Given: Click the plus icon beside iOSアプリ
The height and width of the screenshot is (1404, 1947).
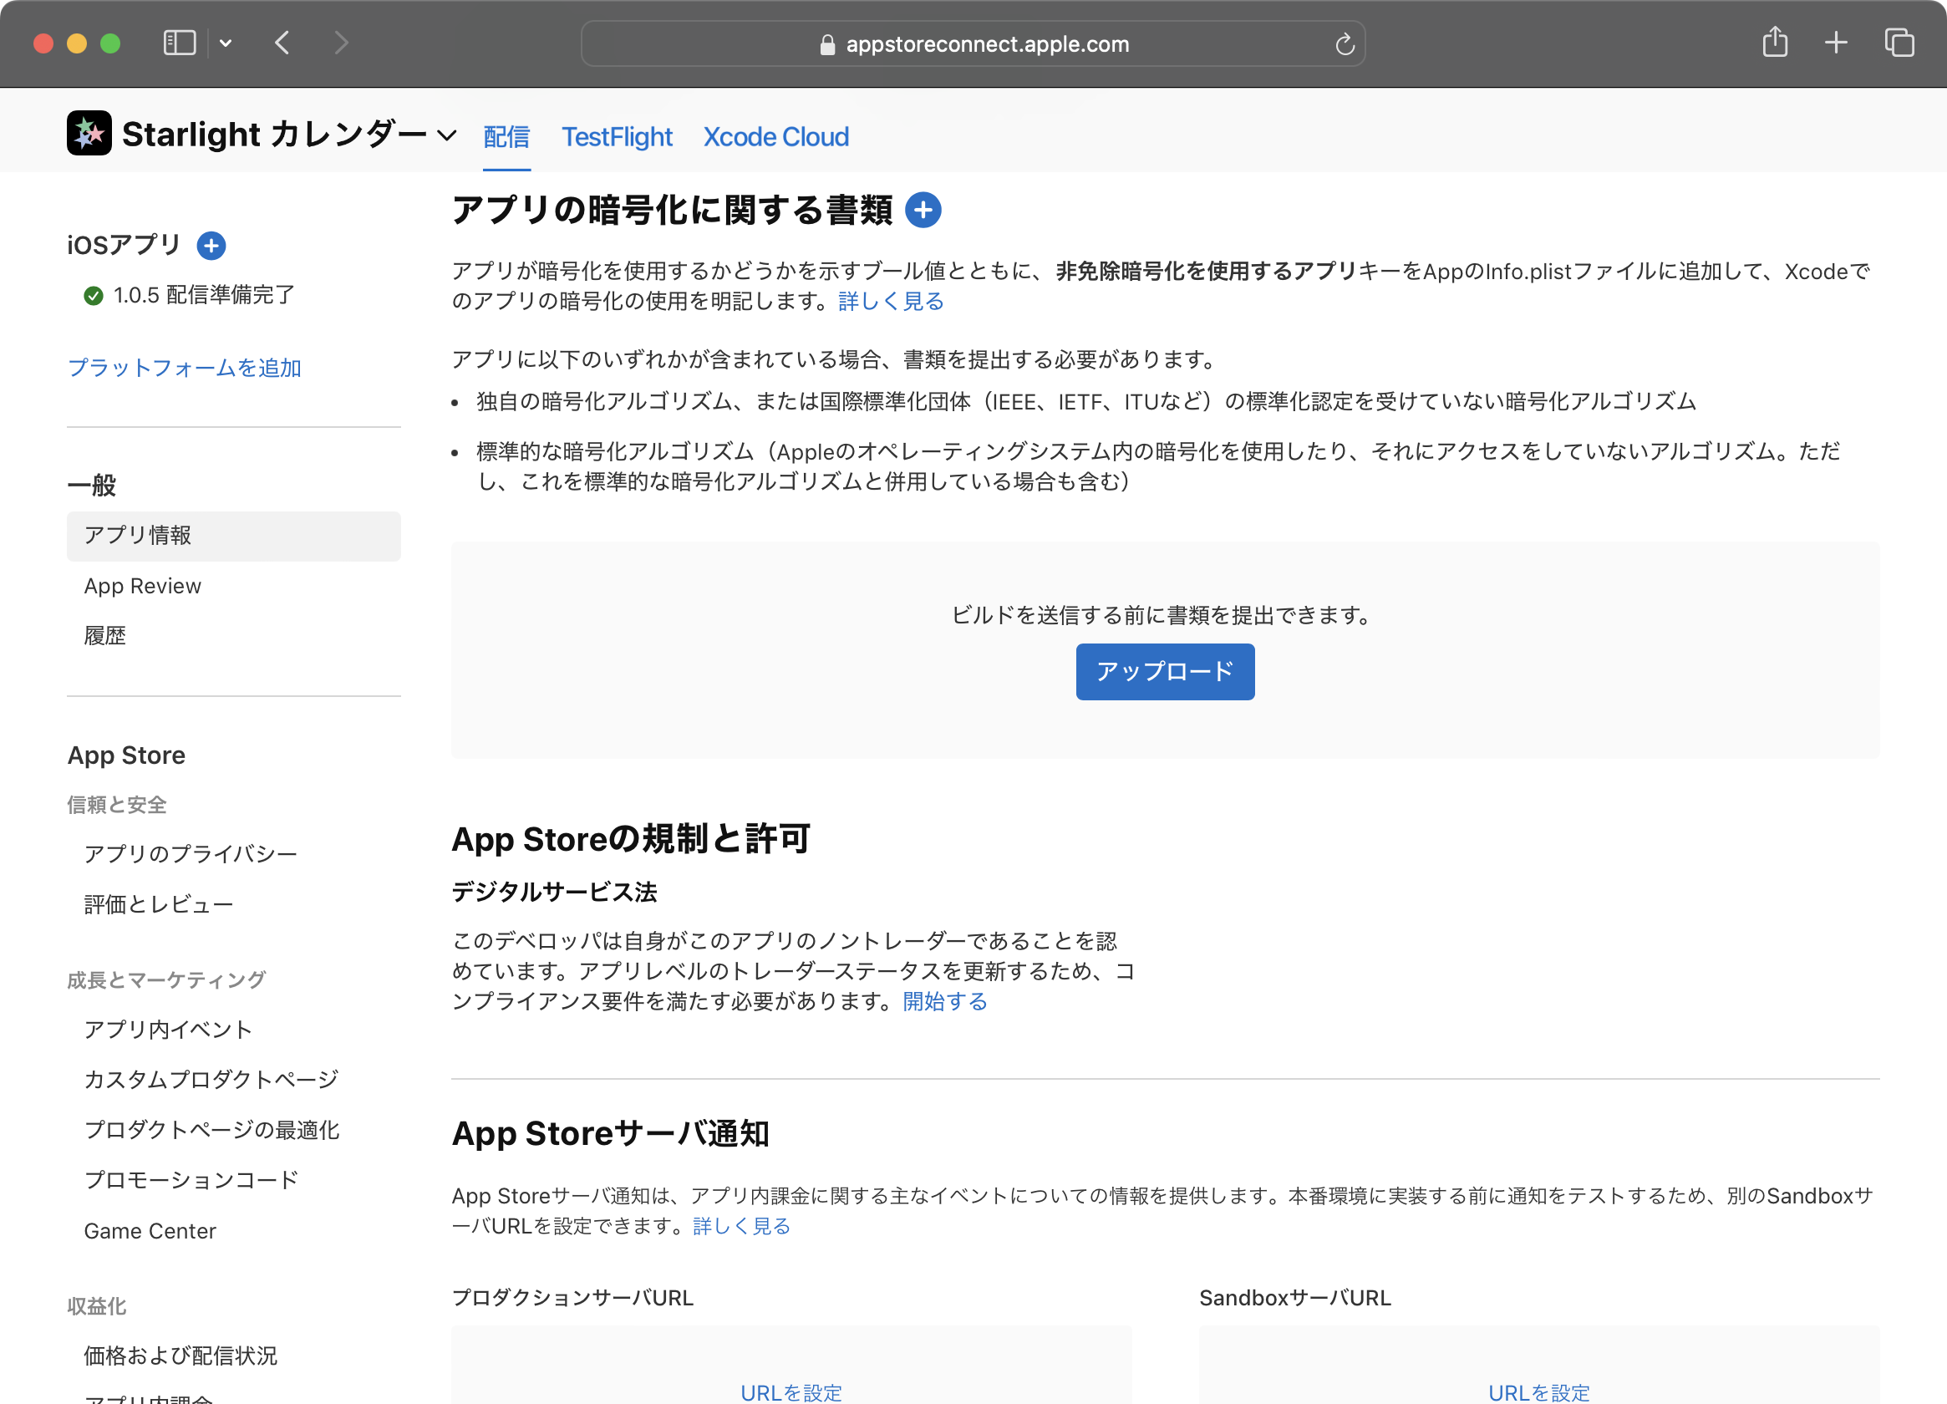Looking at the screenshot, I should click(211, 246).
